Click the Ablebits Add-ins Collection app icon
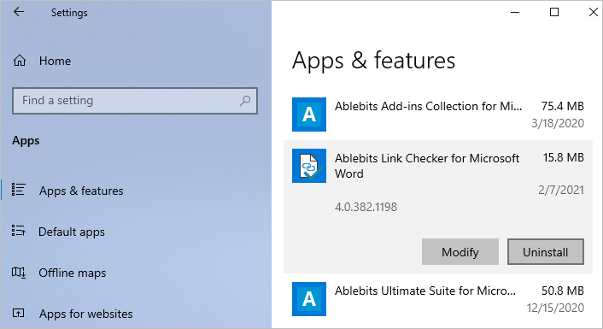Screen dimensions: 603x329 click(x=309, y=115)
